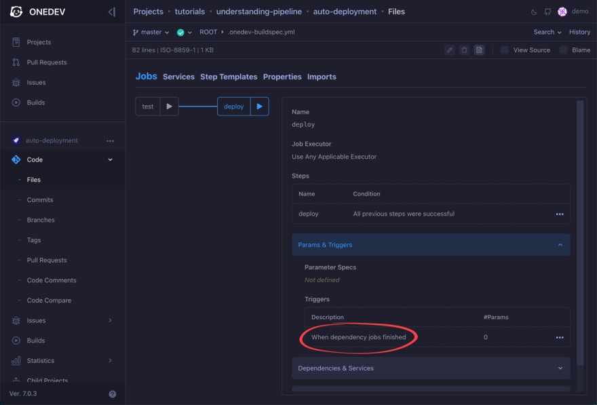Expand project Issues submenu chevron
Viewport: 597px width, 405px height.
point(110,320)
